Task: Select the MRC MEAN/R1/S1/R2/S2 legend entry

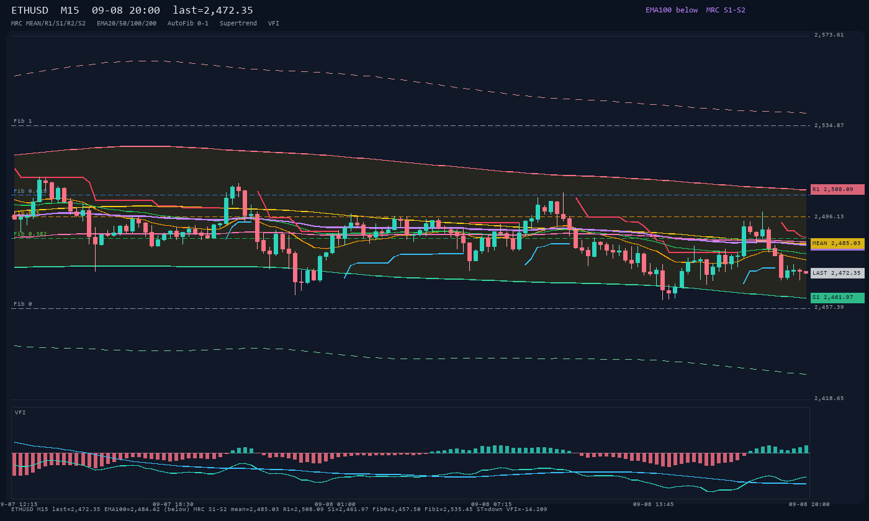Action: tap(48, 24)
